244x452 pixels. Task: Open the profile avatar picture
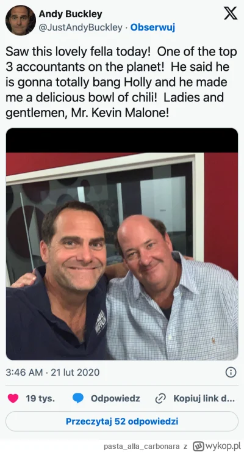[x=20, y=21]
